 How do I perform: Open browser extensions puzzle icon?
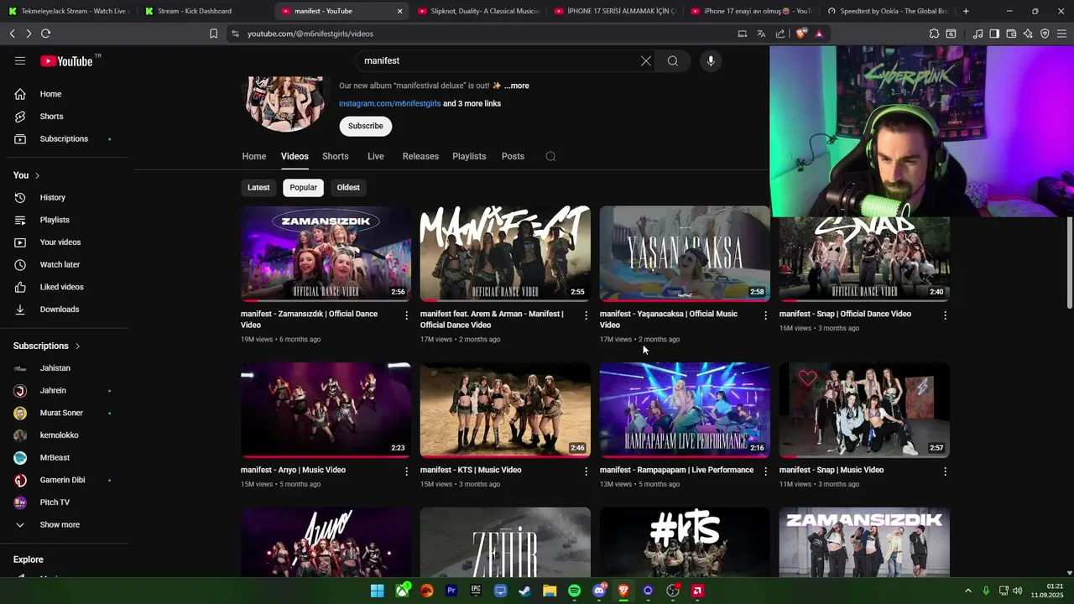pos(934,34)
